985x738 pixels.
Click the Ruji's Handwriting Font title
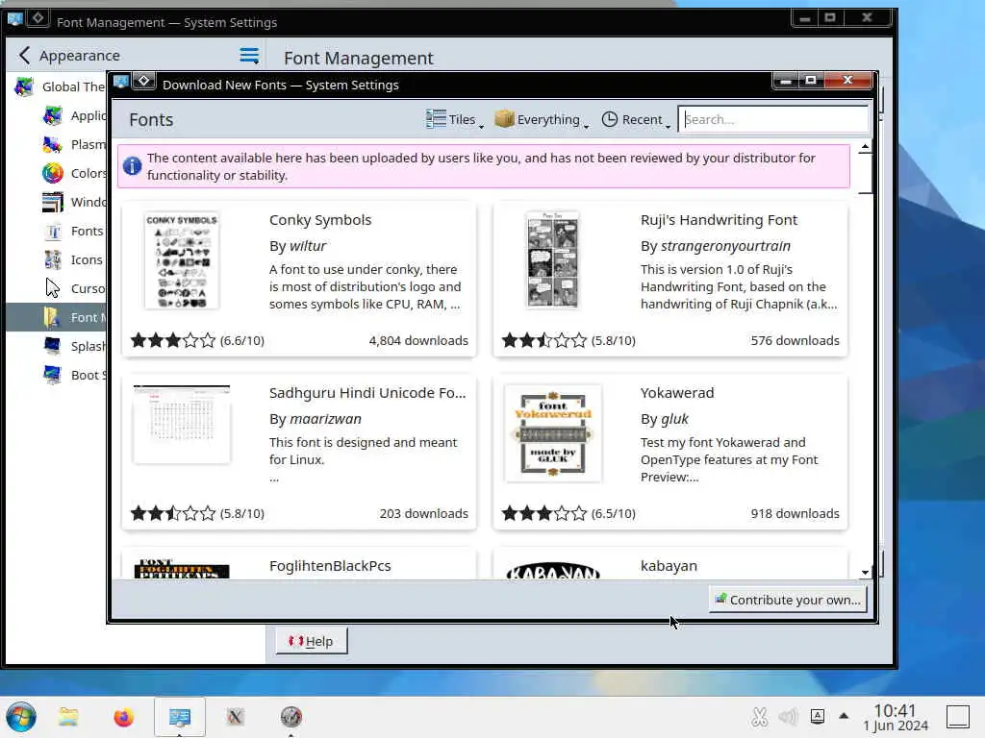(719, 220)
